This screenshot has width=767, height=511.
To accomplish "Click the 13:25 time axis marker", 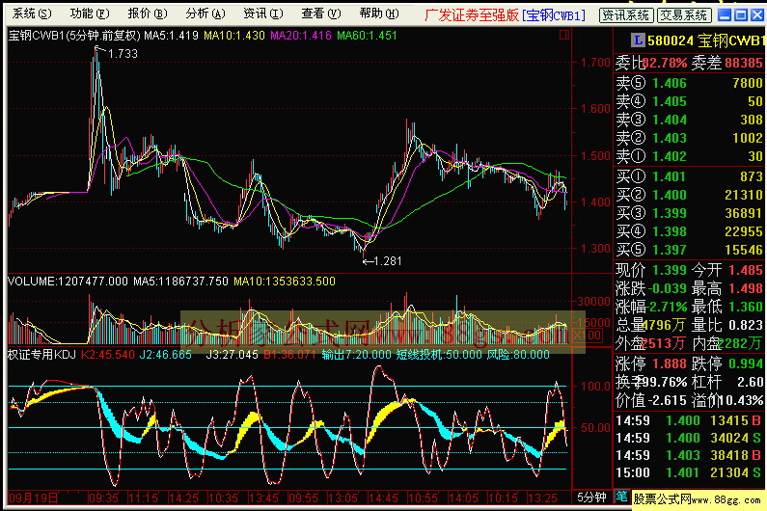I will [x=543, y=498].
